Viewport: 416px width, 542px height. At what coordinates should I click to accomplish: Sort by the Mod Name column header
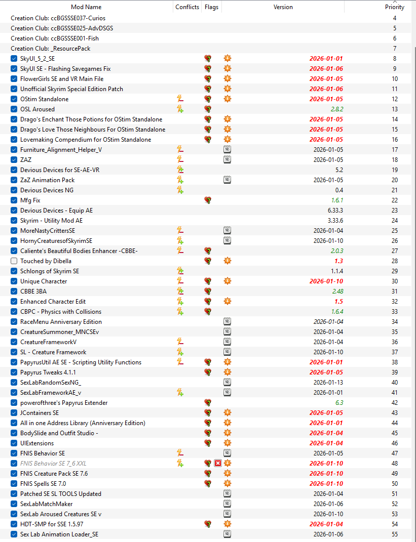86,7
